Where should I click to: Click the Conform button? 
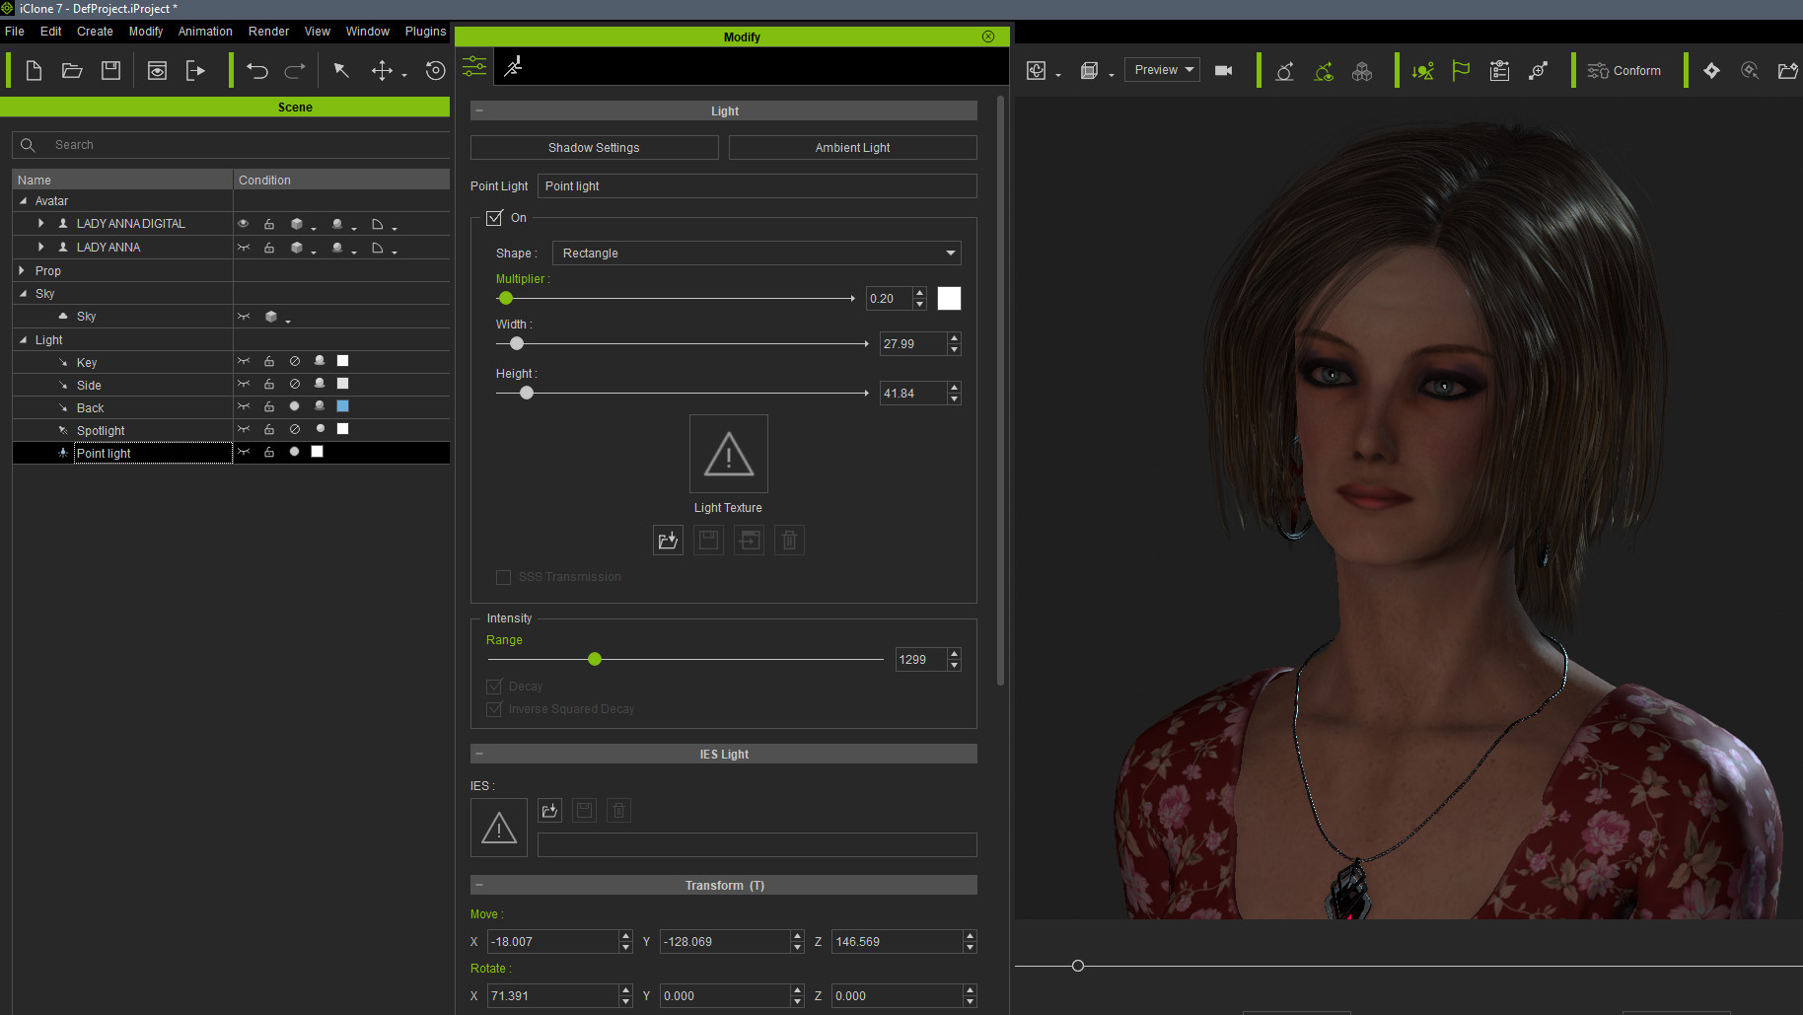[1623, 71]
